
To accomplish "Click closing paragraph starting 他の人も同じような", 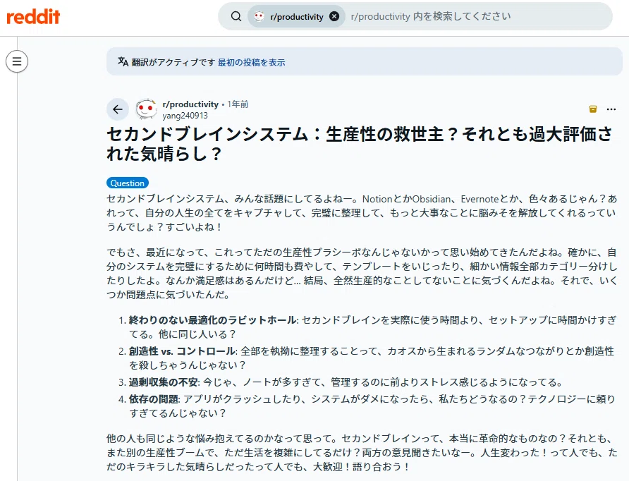I will pos(362,453).
